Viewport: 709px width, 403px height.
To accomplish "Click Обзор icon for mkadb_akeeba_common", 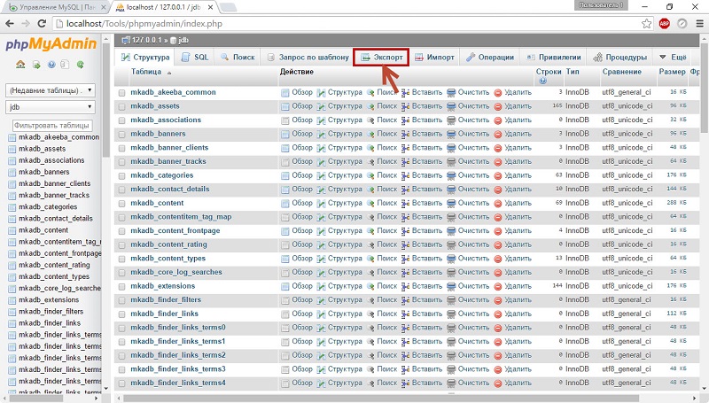I will click(x=284, y=93).
